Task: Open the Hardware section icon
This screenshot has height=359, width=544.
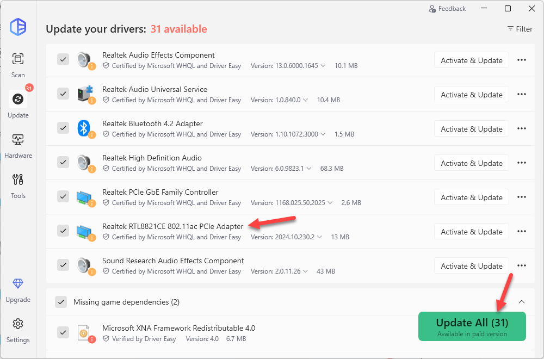Action: click(18, 140)
